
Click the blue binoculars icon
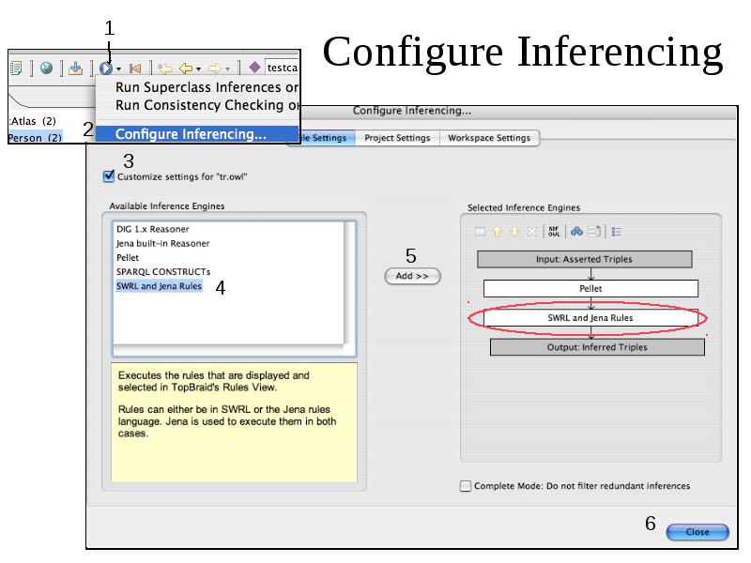click(x=576, y=232)
